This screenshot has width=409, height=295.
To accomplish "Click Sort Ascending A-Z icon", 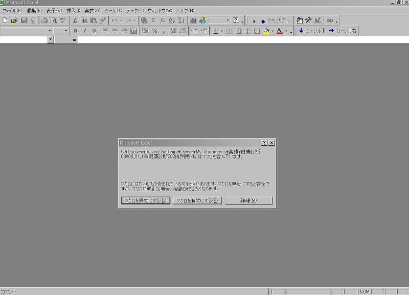I will (172, 20).
